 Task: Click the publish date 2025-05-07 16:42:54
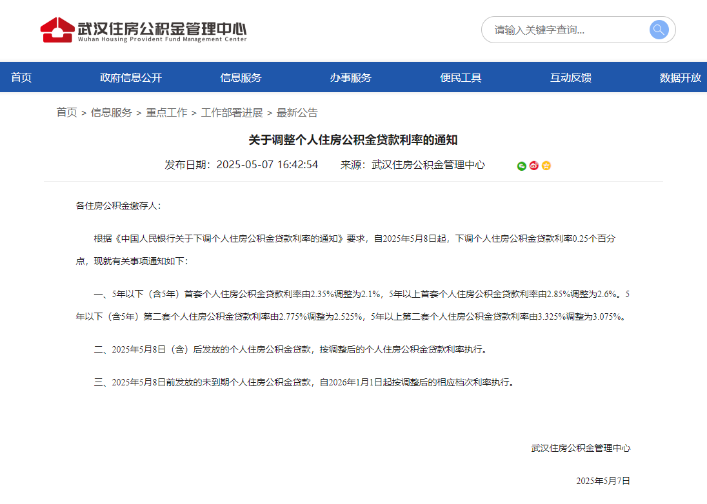(x=267, y=165)
